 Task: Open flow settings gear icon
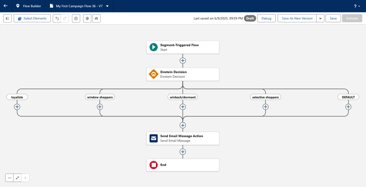(87, 18)
